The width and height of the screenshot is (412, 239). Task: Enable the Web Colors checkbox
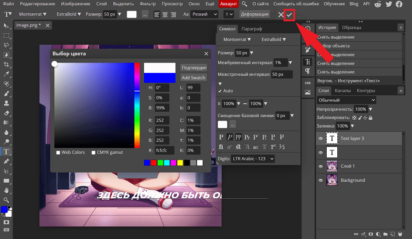click(58, 153)
